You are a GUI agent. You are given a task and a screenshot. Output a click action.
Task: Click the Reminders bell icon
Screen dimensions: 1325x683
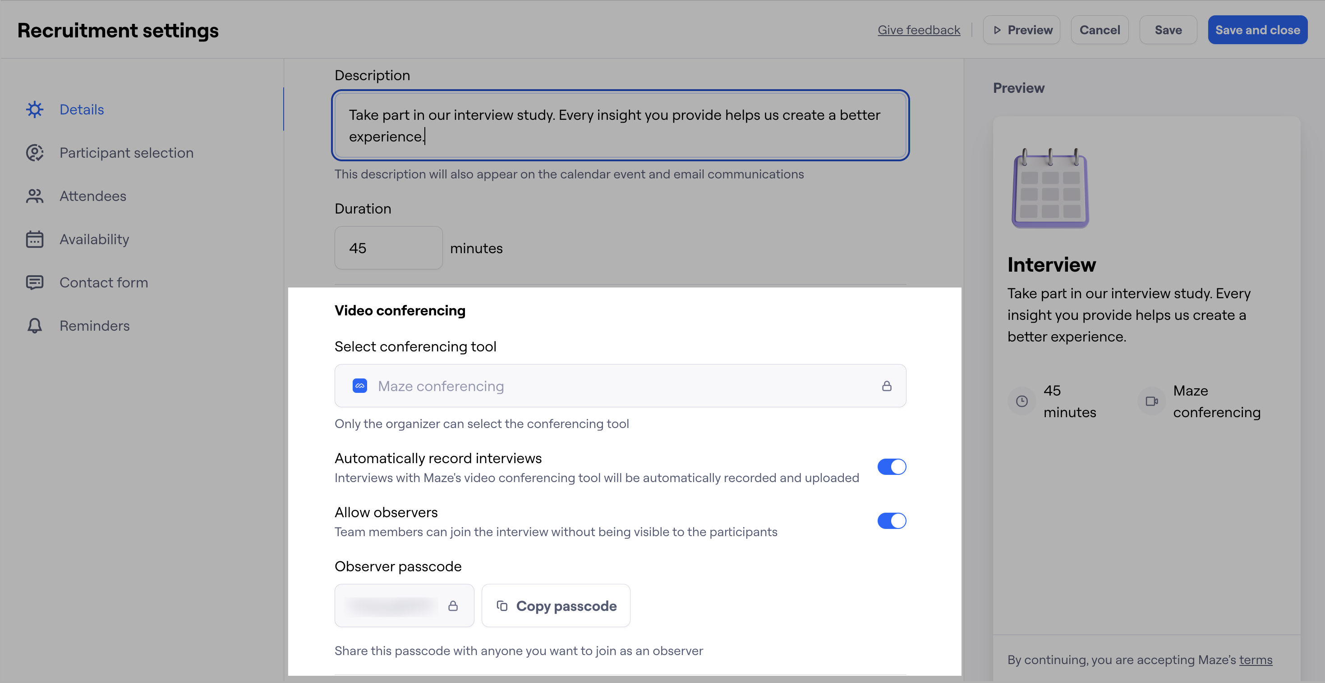(x=34, y=325)
